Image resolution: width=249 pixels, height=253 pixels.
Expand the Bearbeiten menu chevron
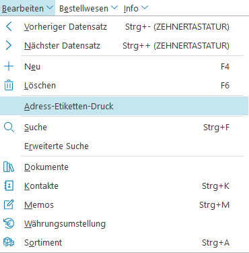pos(50,7)
